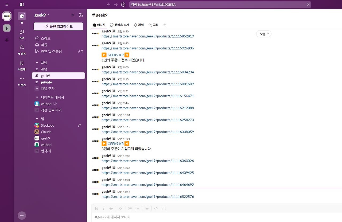This screenshot has height=222, width=342.
Task: Open the 오늘 date navigation dropdown
Action: click(x=264, y=34)
